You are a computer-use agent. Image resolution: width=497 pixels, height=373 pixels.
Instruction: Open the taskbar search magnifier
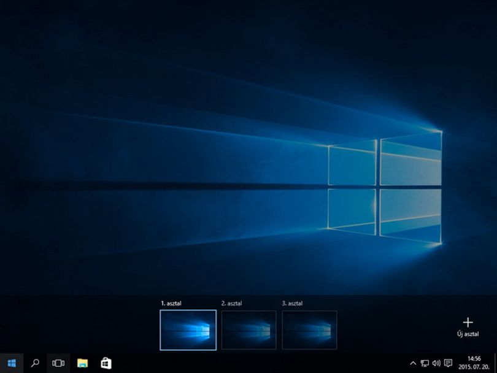point(35,363)
